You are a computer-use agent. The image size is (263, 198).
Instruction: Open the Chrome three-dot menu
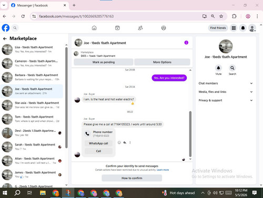tap(257, 16)
